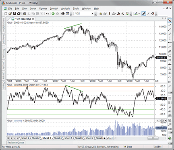Select the ellipse drawing tool
The width and height of the screenshot is (174, 150).
tap(170, 60)
